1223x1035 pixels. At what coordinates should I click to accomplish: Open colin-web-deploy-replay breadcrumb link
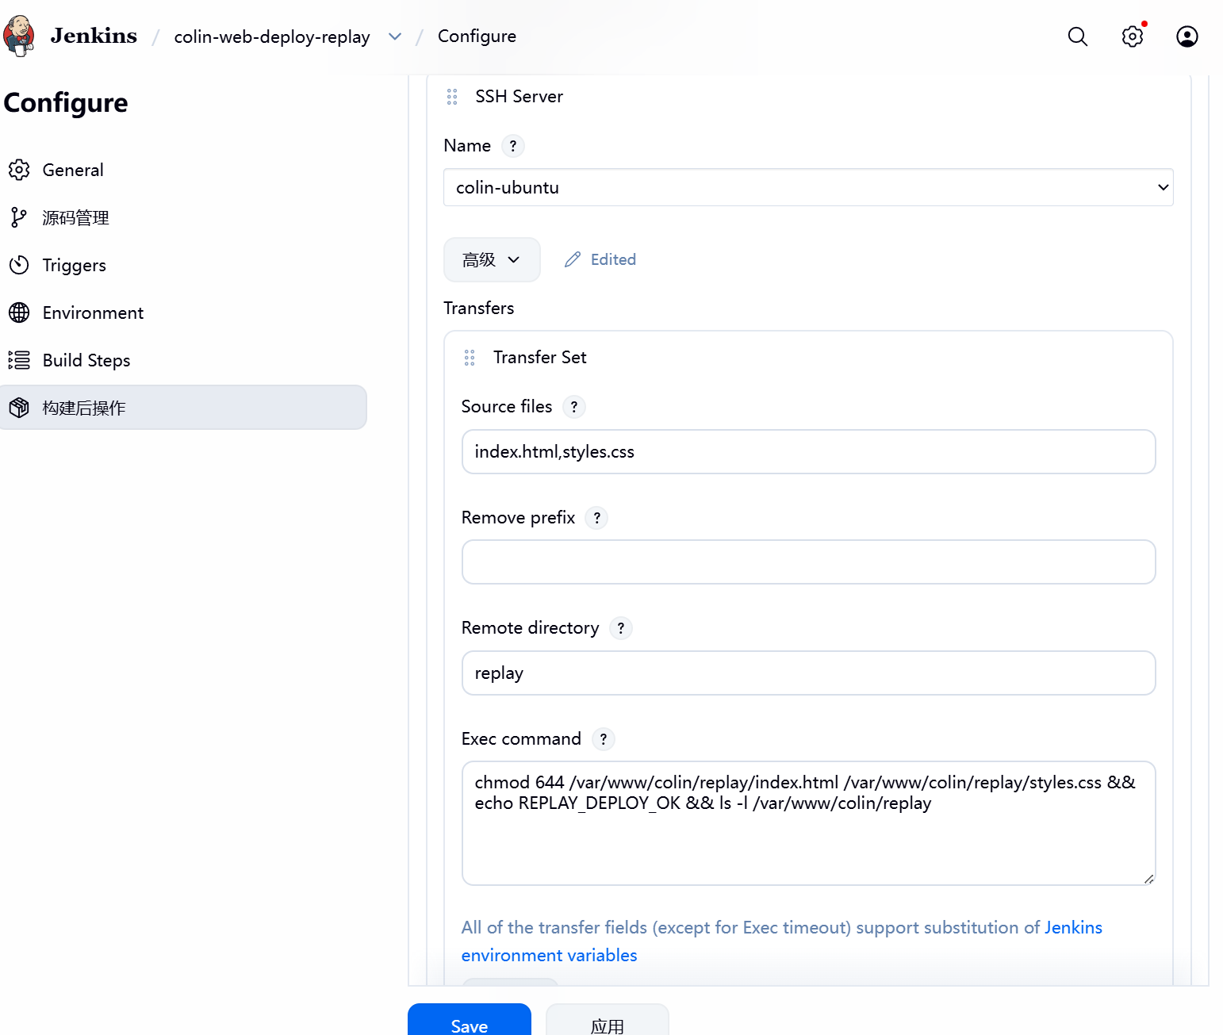tap(272, 36)
